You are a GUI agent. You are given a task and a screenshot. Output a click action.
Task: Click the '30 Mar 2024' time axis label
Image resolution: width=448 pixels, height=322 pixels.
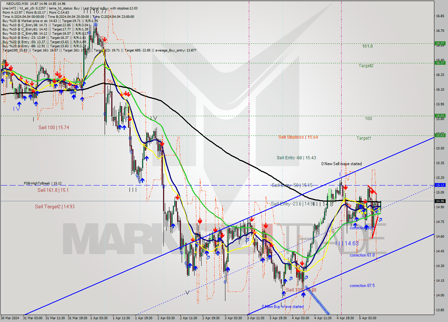[9, 318]
